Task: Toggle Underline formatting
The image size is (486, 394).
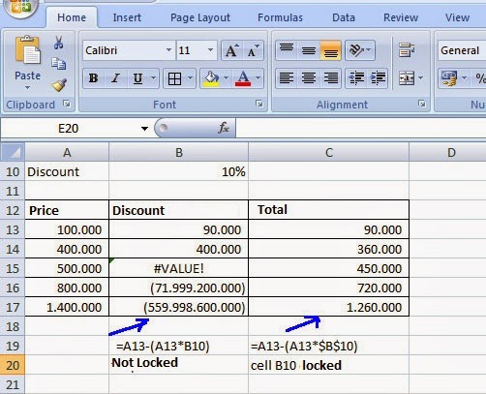Action: pos(137,78)
